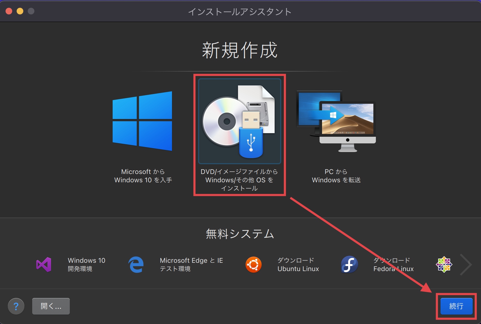Select the PC to Mac transfer icon
This screenshot has height=324, width=481.
(x=336, y=121)
